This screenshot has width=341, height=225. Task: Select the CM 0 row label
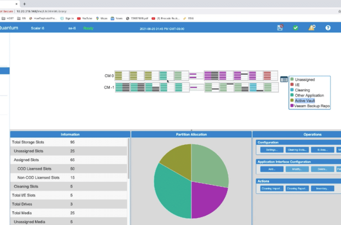[x=109, y=76]
